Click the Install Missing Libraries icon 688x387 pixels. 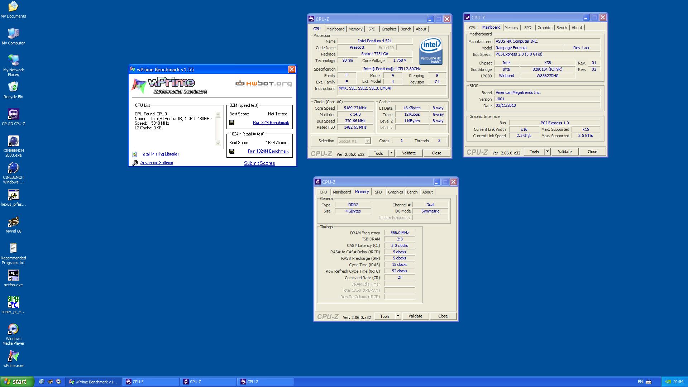click(135, 154)
